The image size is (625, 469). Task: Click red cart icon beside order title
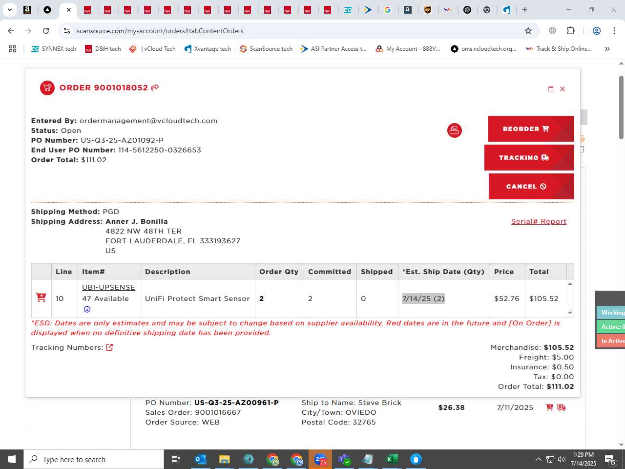[x=47, y=88]
